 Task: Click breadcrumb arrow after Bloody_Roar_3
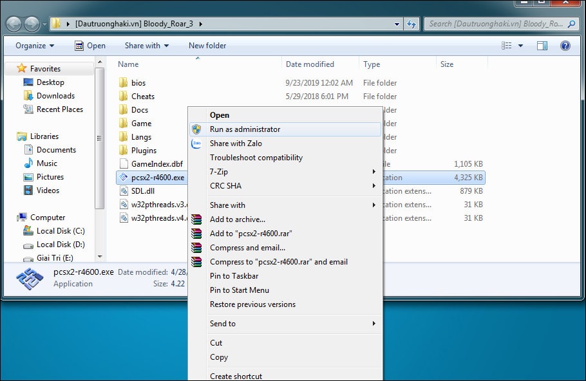click(201, 24)
